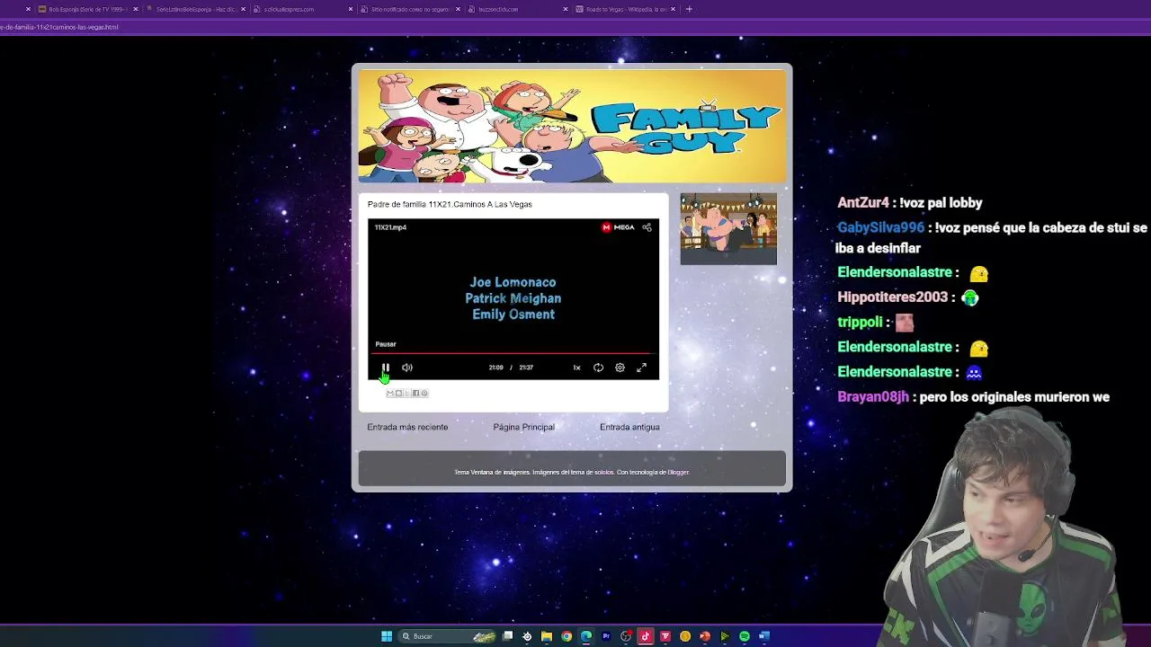
Task: Close the 'Bob Esponja (Serie de TV 1999-)' tab
Action: click(135, 9)
